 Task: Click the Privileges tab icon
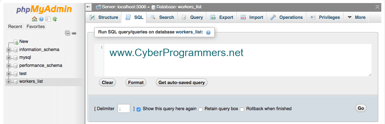tap(313, 18)
